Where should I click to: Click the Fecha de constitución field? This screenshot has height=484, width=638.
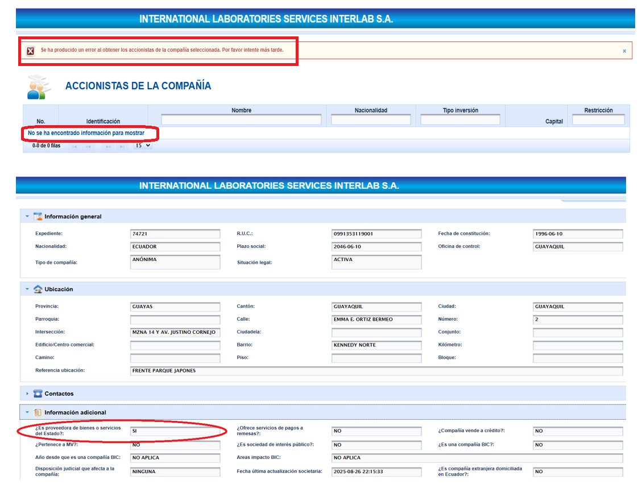(578, 234)
